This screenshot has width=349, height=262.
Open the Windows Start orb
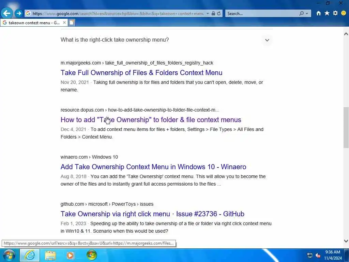pos(9,255)
